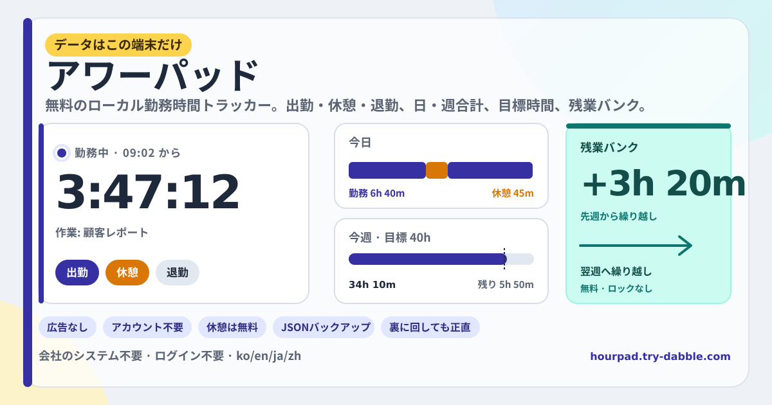Click the carry-over arrow in 残業バンク
Screen dimensions: 772x405
click(x=636, y=246)
